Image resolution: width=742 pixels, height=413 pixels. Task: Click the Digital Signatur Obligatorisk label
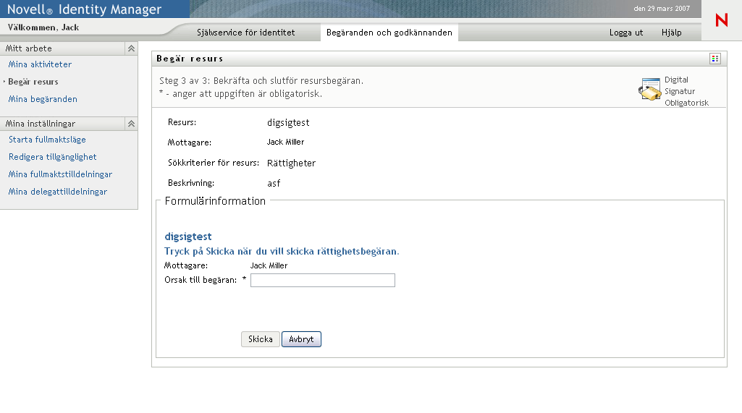click(686, 91)
